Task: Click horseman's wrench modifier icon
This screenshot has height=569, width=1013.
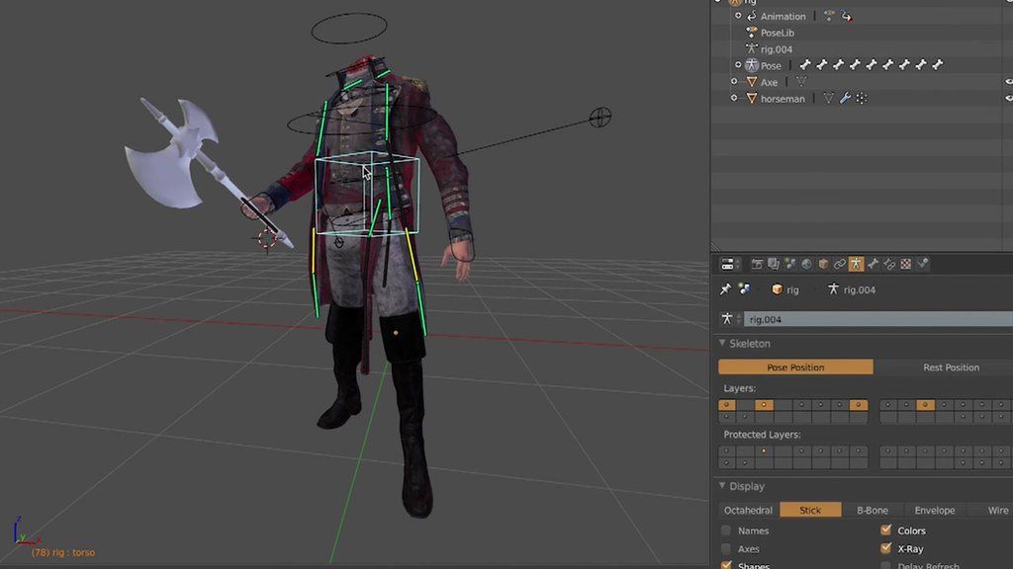Action: pos(845,99)
